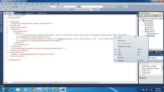The height and width of the screenshot is (92, 164).
Task: Switch to the Service1.svc.cs tab
Action: [42, 13]
